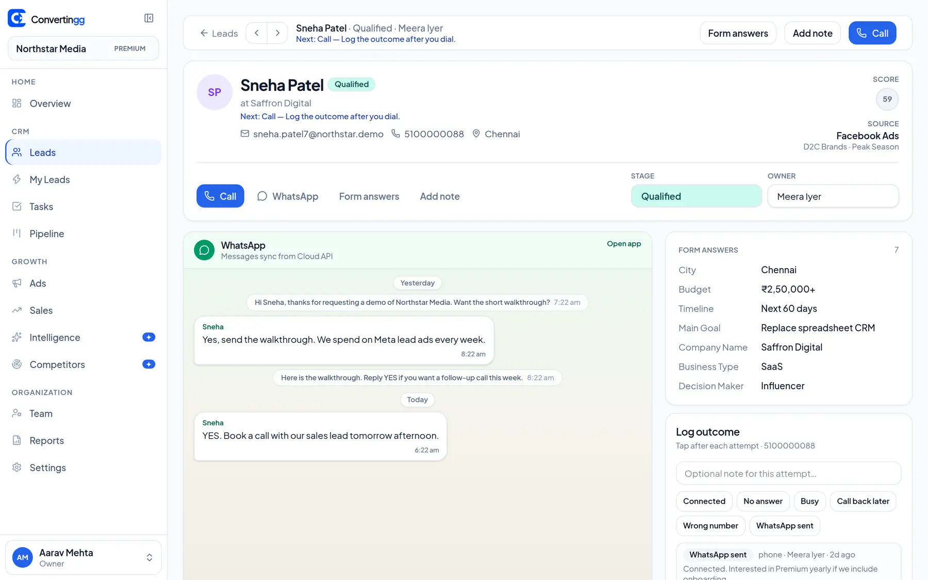Click the location pin beside Chennai
This screenshot has width=928, height=580.
(x=476, y=134)
